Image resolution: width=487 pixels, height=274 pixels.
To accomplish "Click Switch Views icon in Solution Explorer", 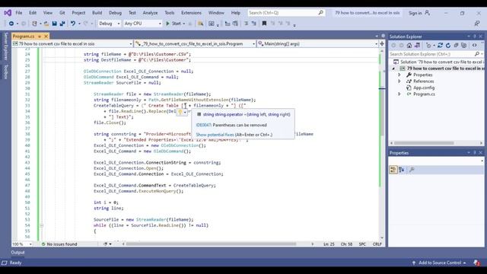I will [x=417, y=46].
